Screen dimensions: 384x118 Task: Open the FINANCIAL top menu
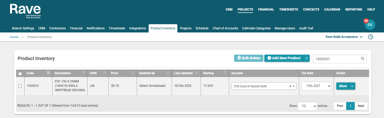(266, 10)
